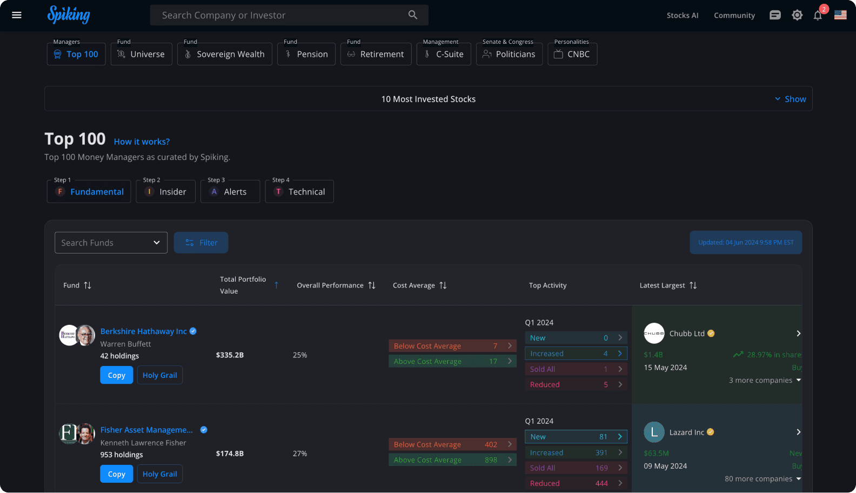This screenshot has height=493, width=856.
Task: Click Berkshire Hathaway fund avatar
Action: pyautogui.click(x=77, y=335)
